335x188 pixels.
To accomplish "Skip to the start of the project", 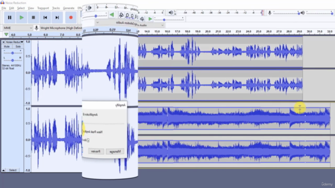I will [x=45, y=17].
